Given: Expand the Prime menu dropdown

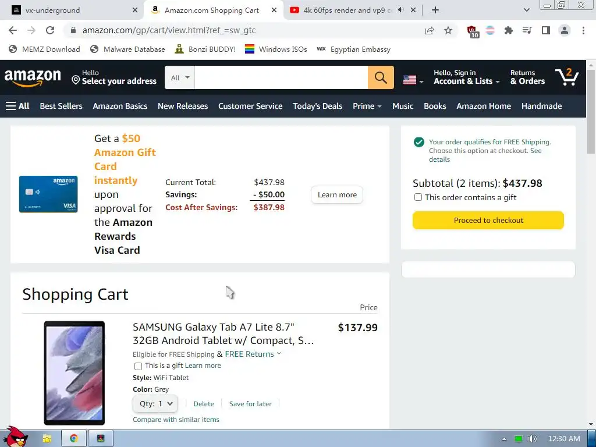Looking at the screenshot, I should 367,106.
